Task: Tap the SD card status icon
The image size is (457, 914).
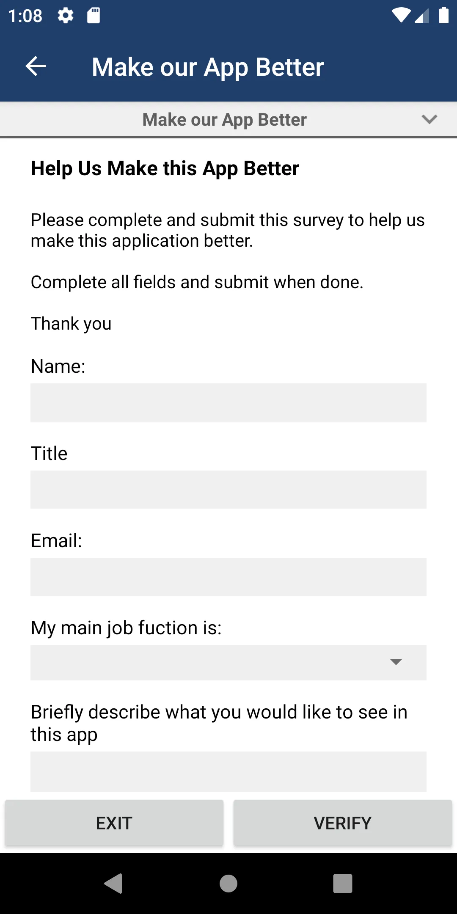Action: (x=94, y=16)
